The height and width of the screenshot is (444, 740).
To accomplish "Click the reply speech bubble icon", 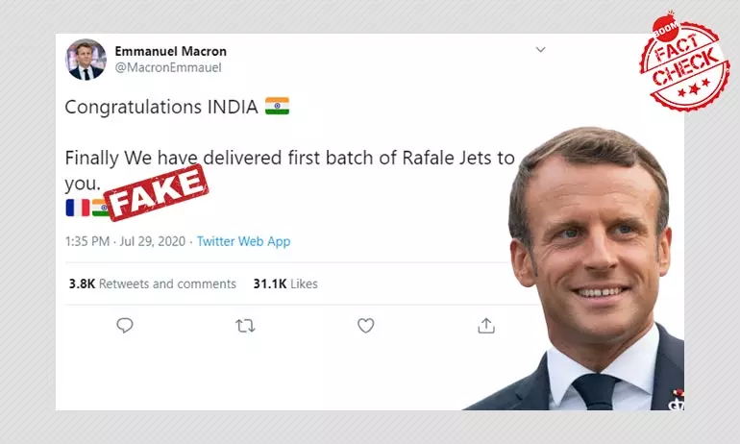I will coord(125,326).
